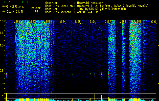
Task: Click the 'meteor' label
Action: point(36,8)
